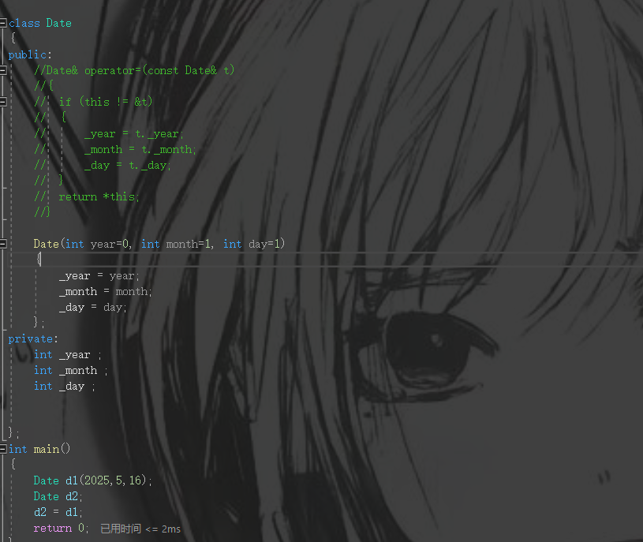Click the 'int _month ;' member declaration
The width and height of the screenshot is (643, 542).
71,371
